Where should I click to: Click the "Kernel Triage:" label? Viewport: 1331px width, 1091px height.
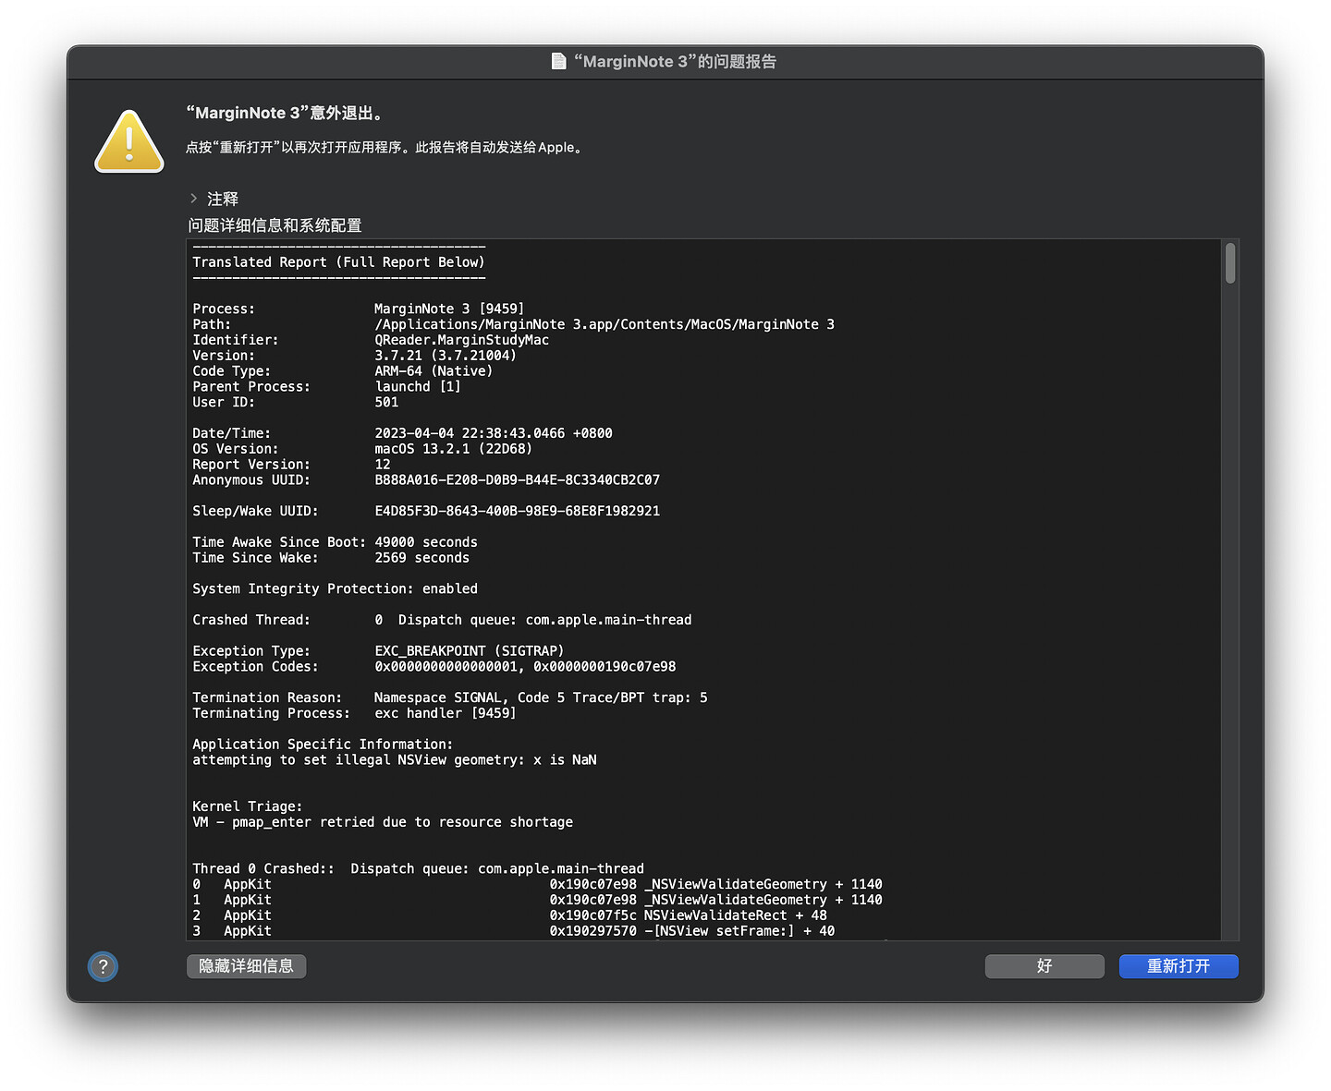pos(248,806)
